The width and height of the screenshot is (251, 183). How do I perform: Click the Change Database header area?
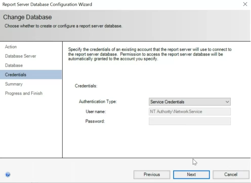coord(27,17)
